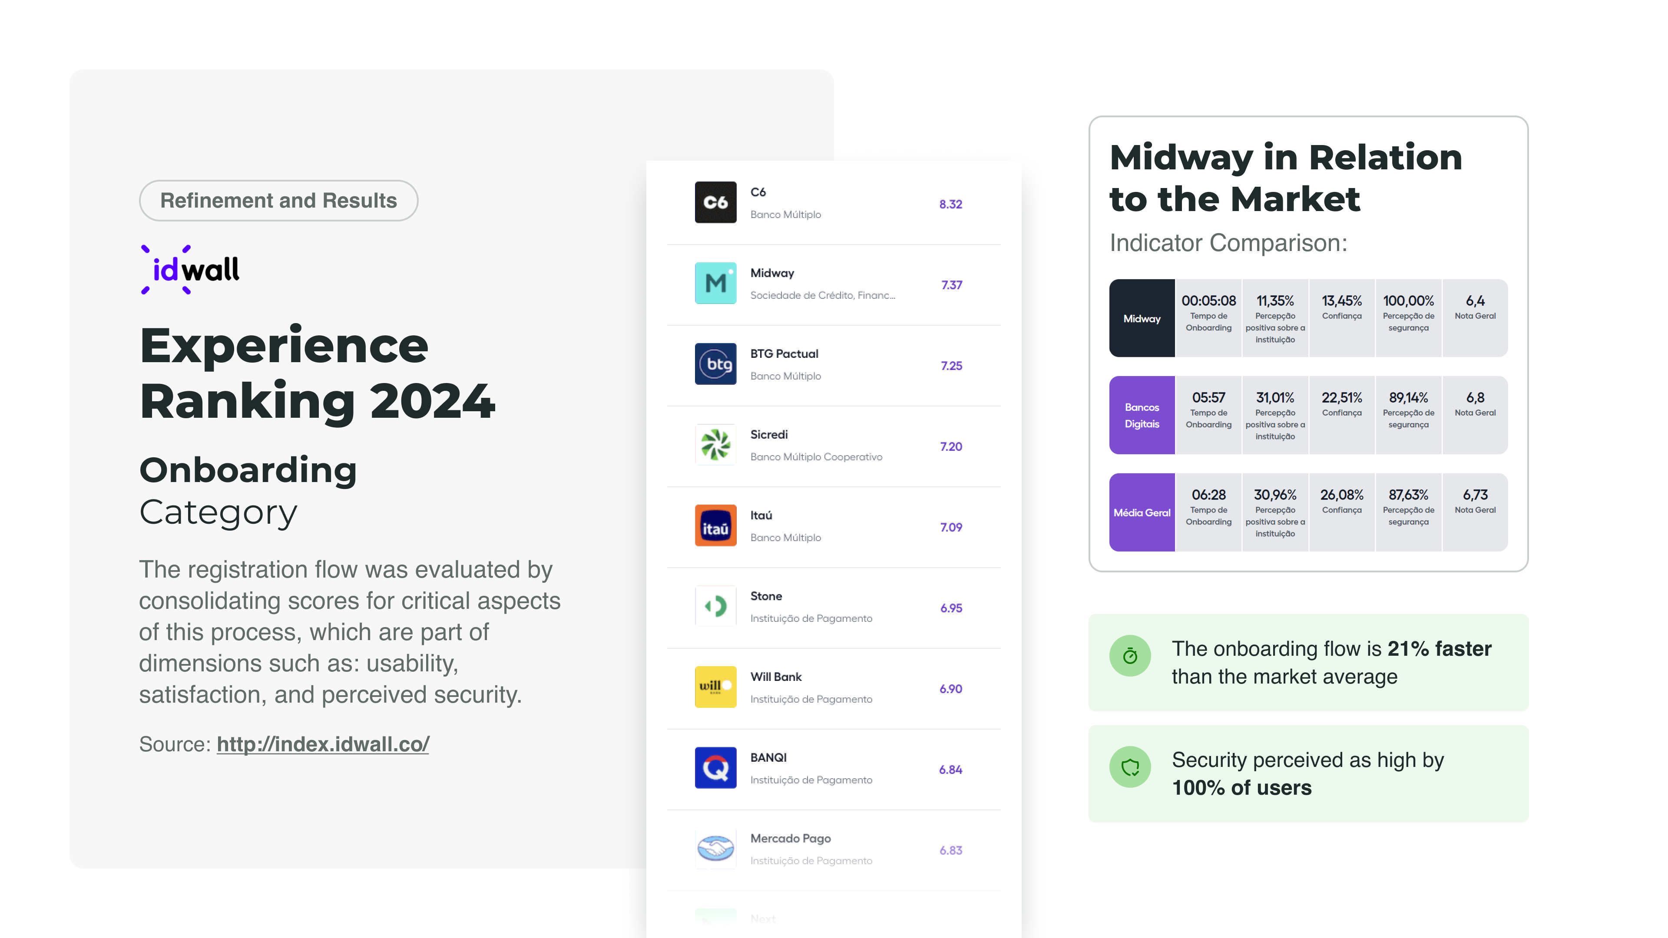Click the BANQI blue Q logo
This screenshot has height=938, width=1668.
[715, 768]
